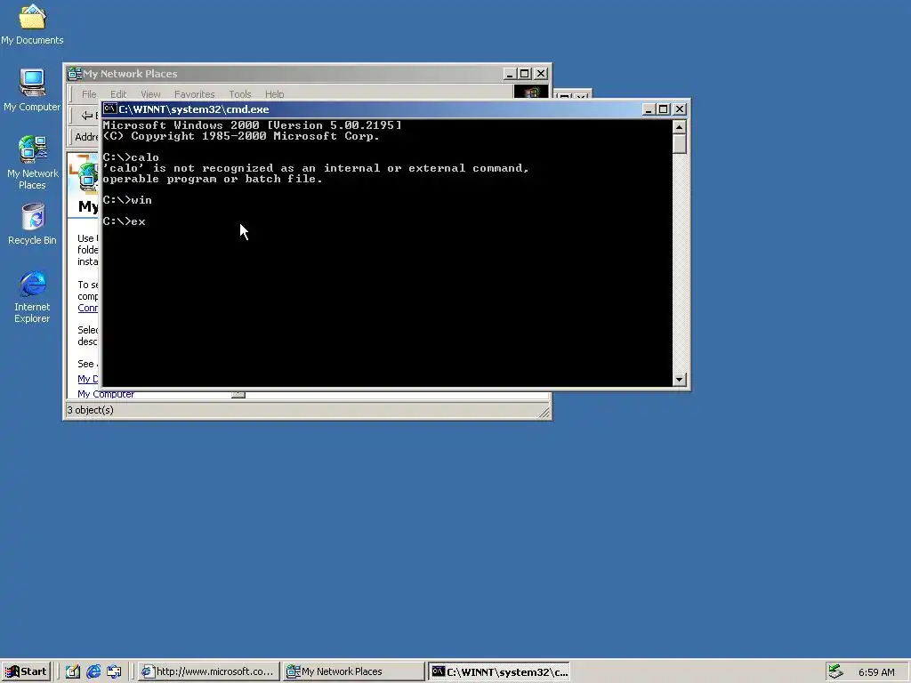The image size is (911, 683).
Task: Click the 6:59 AM clock
Action: [876, 672]
